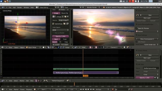
Task: Select the Movie Clip background source toggle
Action: click(65, 13)
